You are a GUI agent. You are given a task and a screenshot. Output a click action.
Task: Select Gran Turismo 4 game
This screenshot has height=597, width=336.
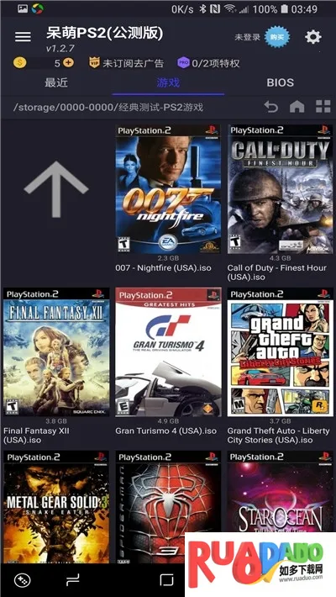click(x=168, y=352)
